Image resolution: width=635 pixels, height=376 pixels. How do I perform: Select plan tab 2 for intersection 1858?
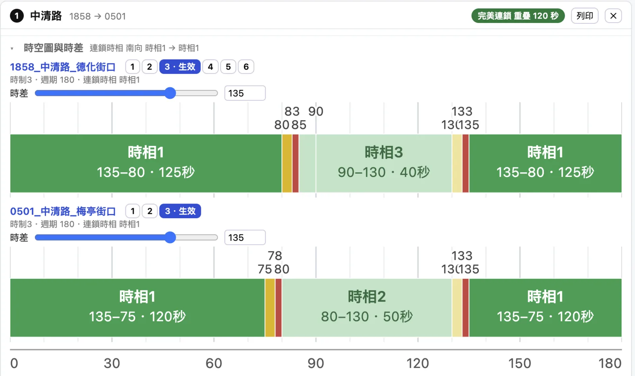pyautogui.click(x=150, y=67)
